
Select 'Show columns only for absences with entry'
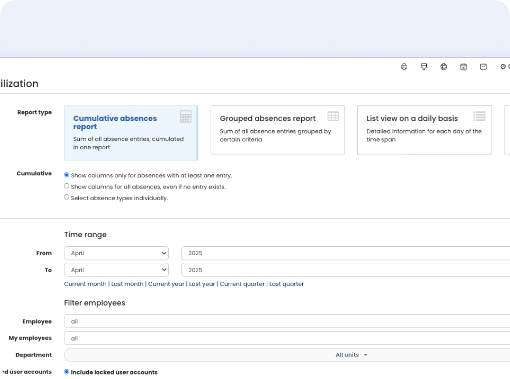[x=67, y=175]
